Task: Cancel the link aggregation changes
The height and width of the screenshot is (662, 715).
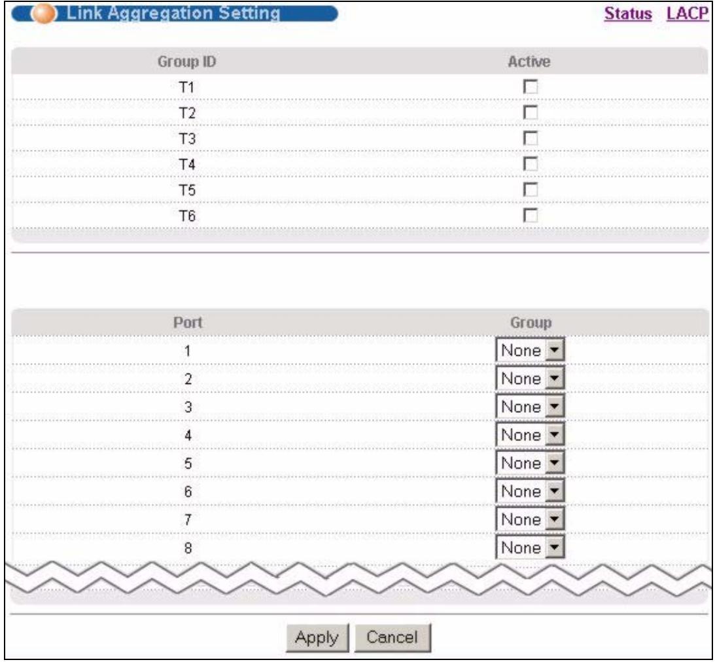Action: 392,637
